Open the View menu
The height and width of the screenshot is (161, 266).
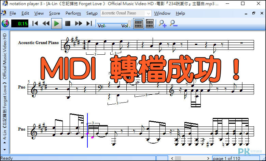click(x=39, y=13)
